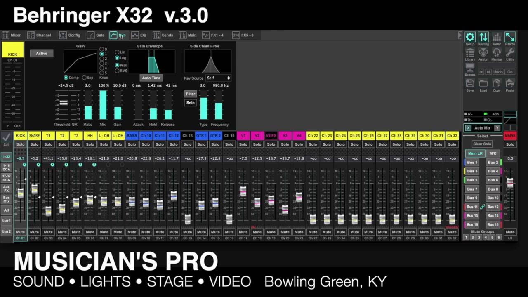Click the Copy pages icon
This screenshot has width=528, height=297.
[497, 83]
